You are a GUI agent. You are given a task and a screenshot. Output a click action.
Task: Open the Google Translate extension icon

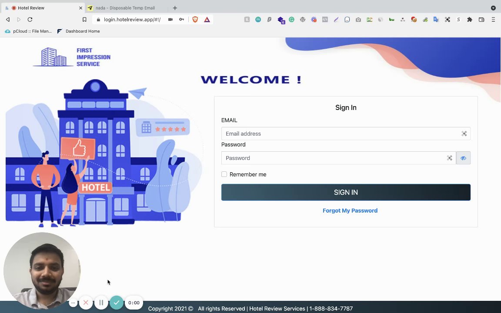coord(436,20)
